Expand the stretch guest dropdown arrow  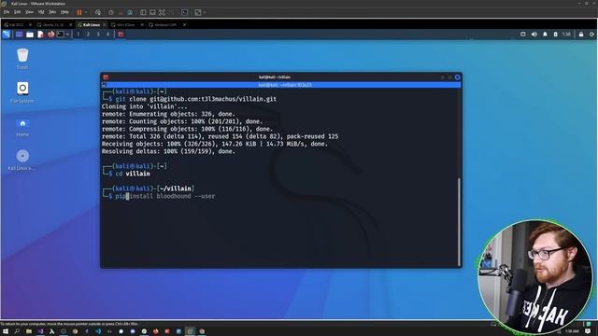[205, 12]
